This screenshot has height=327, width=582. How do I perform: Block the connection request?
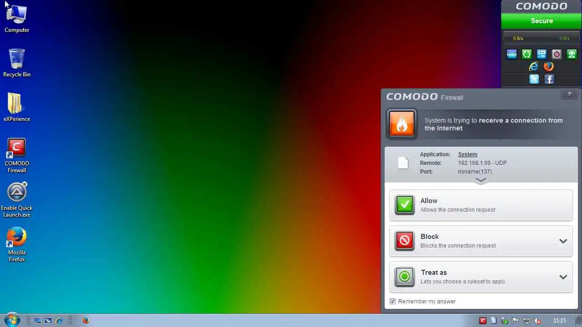coord(481,241)
